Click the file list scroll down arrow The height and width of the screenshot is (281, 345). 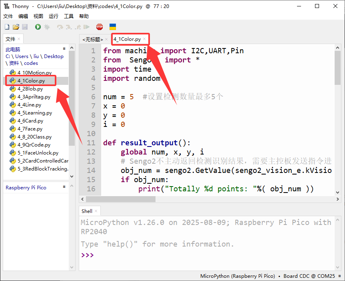[x=72, y=176]
